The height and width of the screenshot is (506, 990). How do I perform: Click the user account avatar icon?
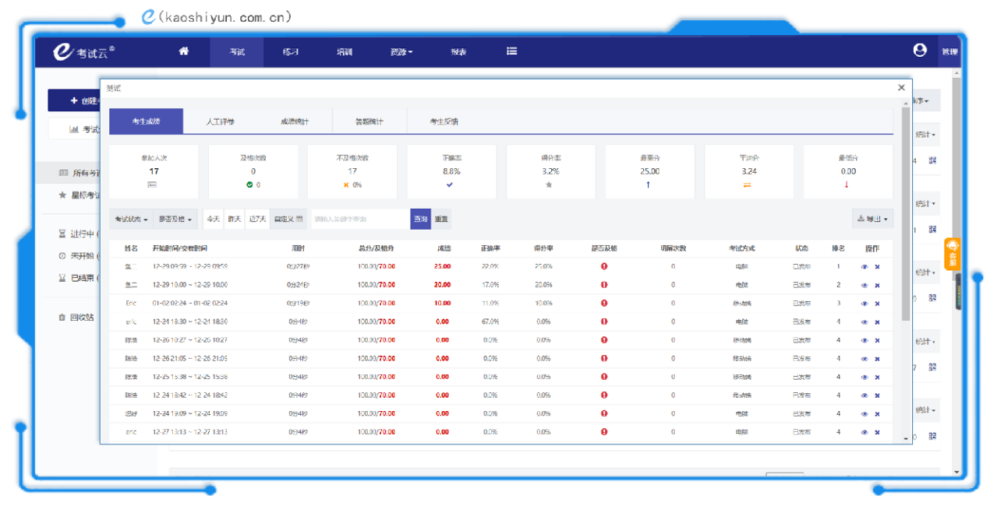pyautogui.click(x=920, y=51)
